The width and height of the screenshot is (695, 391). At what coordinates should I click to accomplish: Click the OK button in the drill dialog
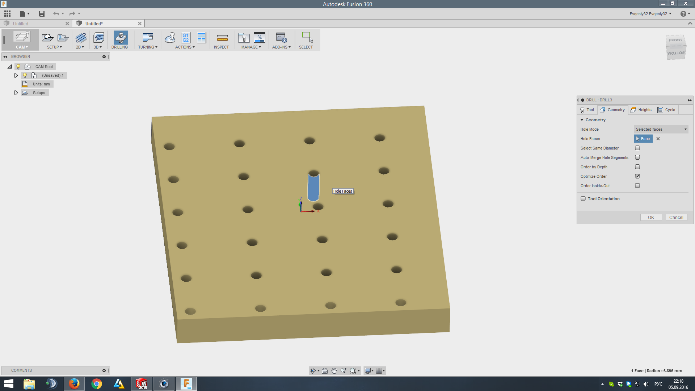pyautogui.click(x=651, y=218)
